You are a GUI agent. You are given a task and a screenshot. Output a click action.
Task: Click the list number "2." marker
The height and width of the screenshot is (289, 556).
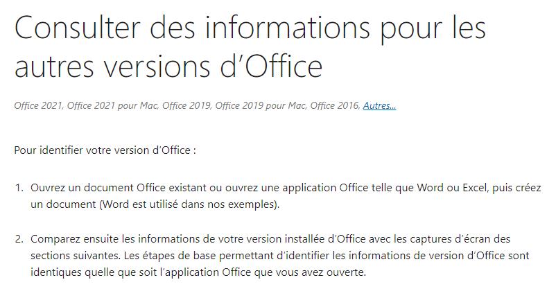pos(19,239)
